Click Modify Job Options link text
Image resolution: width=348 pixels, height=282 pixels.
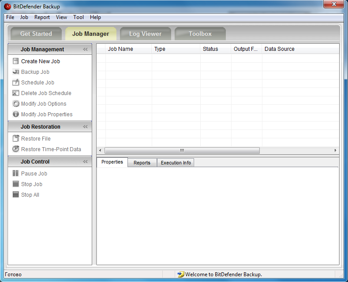(44, 103)
